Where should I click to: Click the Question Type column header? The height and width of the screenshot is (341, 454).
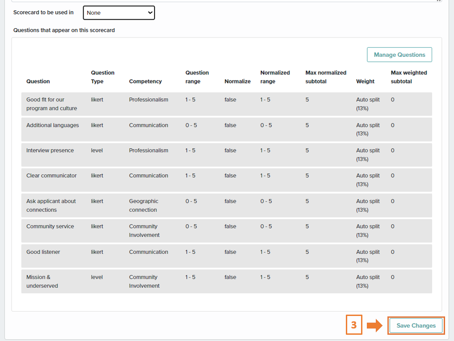click(102, 77)
